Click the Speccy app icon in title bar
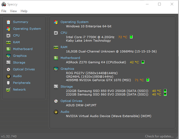The height and width of the screenshot is (139, 179). point(4,4)
